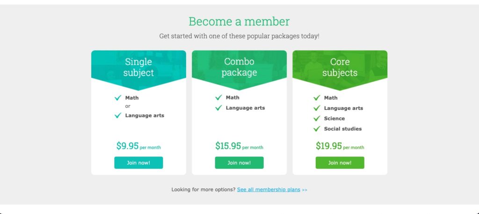Click the double arrow after membership plans link

[x=305, y=190]
